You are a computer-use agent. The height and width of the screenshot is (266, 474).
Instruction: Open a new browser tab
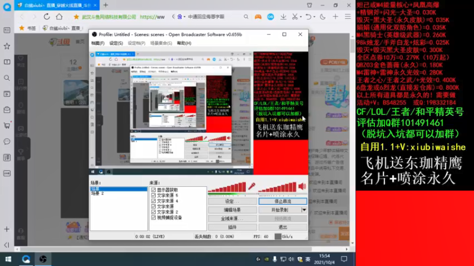click(105, 5)
